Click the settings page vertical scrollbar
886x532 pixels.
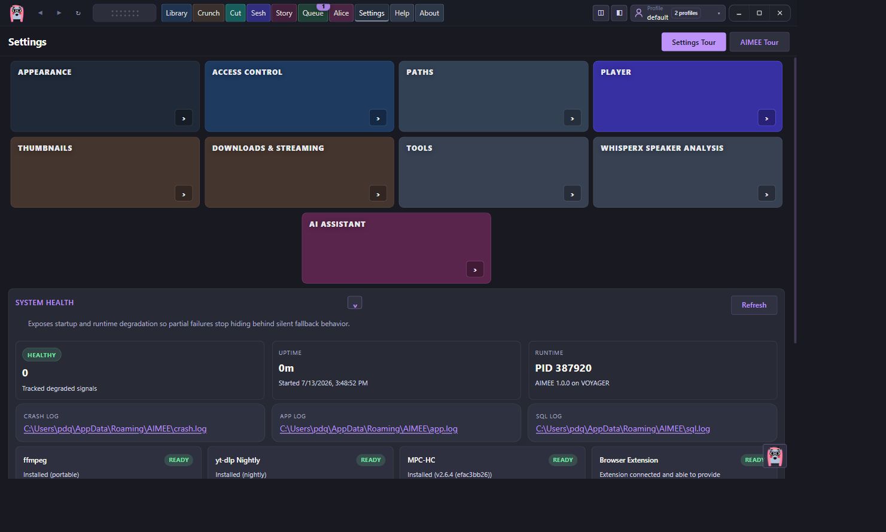pos(795,200)
